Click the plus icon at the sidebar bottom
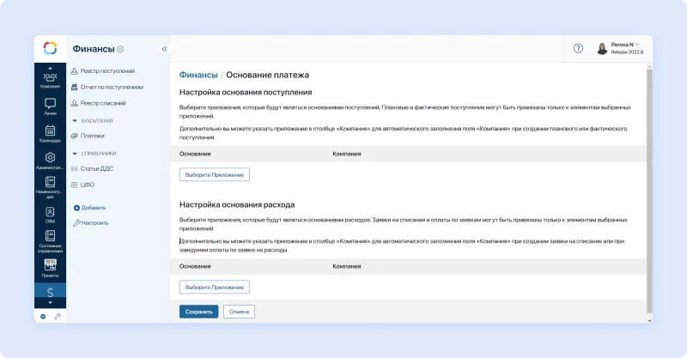 coord(43,317)
